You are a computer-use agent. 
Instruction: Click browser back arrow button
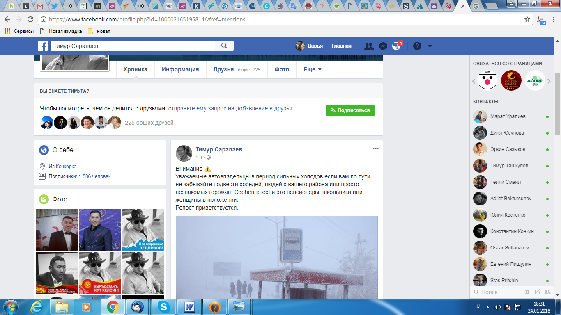pyautogui.click(x=7, y=19)
